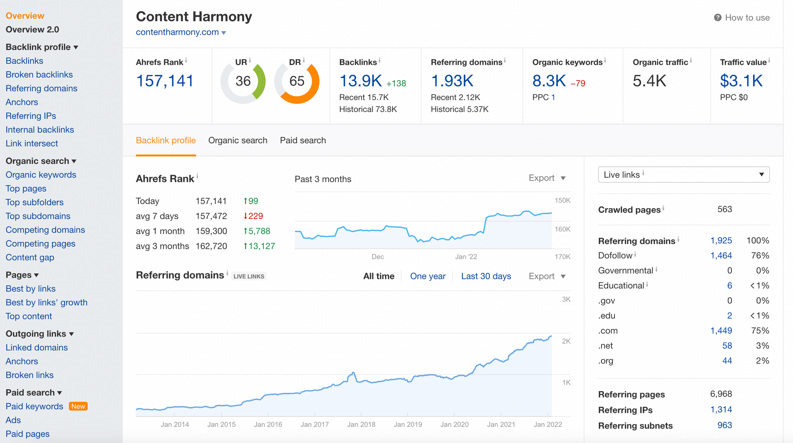The height and width of the screenshot is (443, 793).
Task: Select One year range for referring domains
Action: pyautogui.click(x=428, y=276)
